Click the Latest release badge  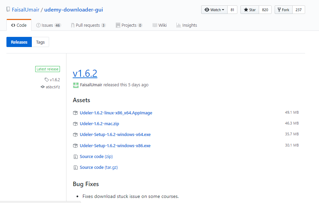(48, 69)
